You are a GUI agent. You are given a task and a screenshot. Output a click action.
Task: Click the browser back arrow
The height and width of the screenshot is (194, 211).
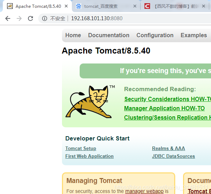(x=8, y=18)
